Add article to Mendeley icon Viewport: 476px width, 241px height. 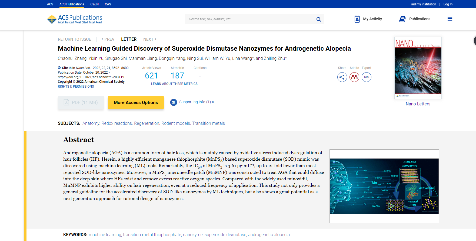[354, 77]
